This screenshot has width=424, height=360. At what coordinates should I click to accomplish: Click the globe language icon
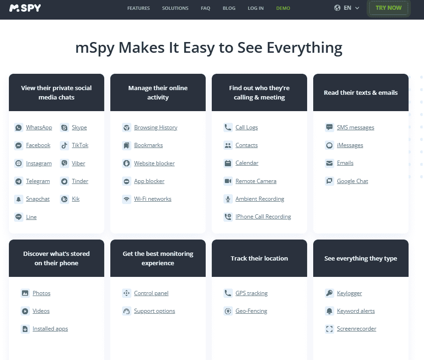coord(337,8)
